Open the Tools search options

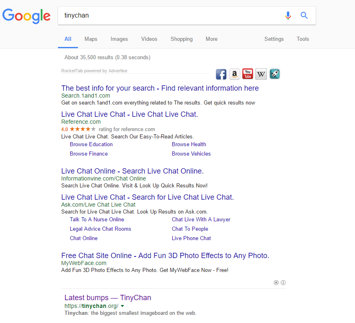[x=303, y=39]
